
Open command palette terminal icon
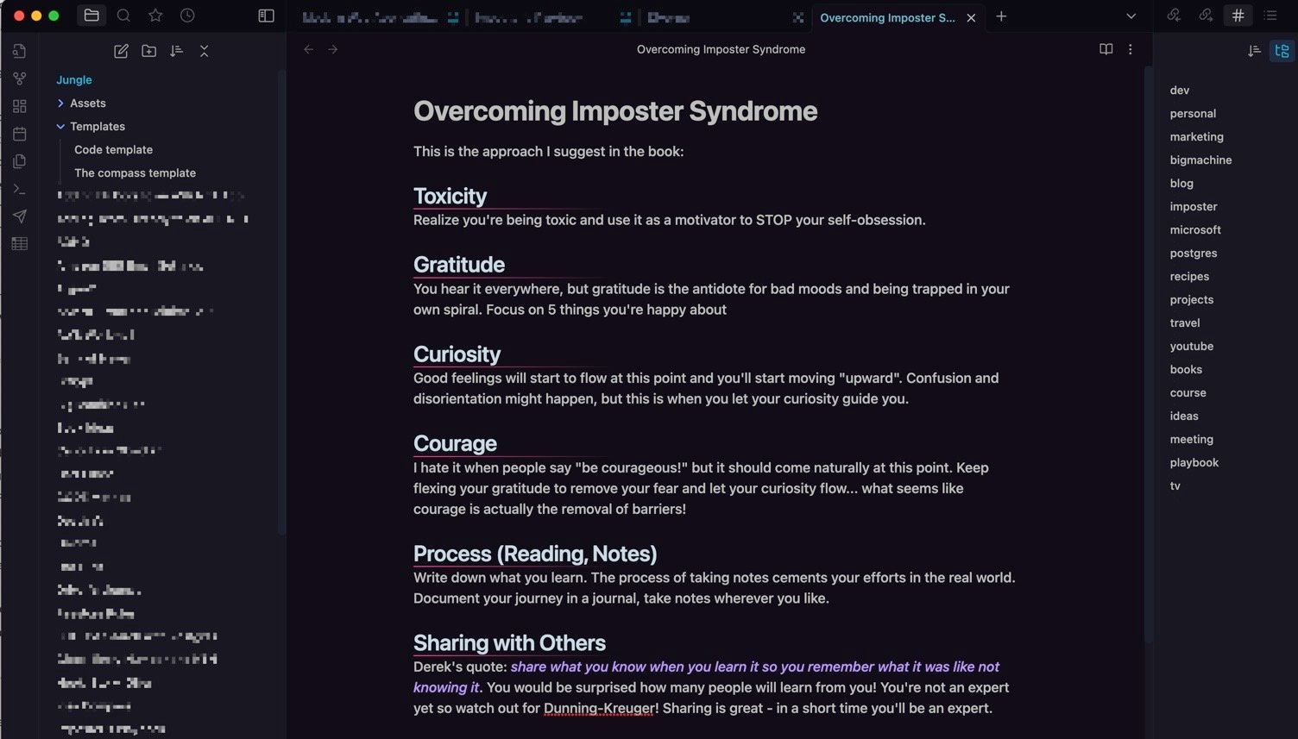tap(19, 189)
